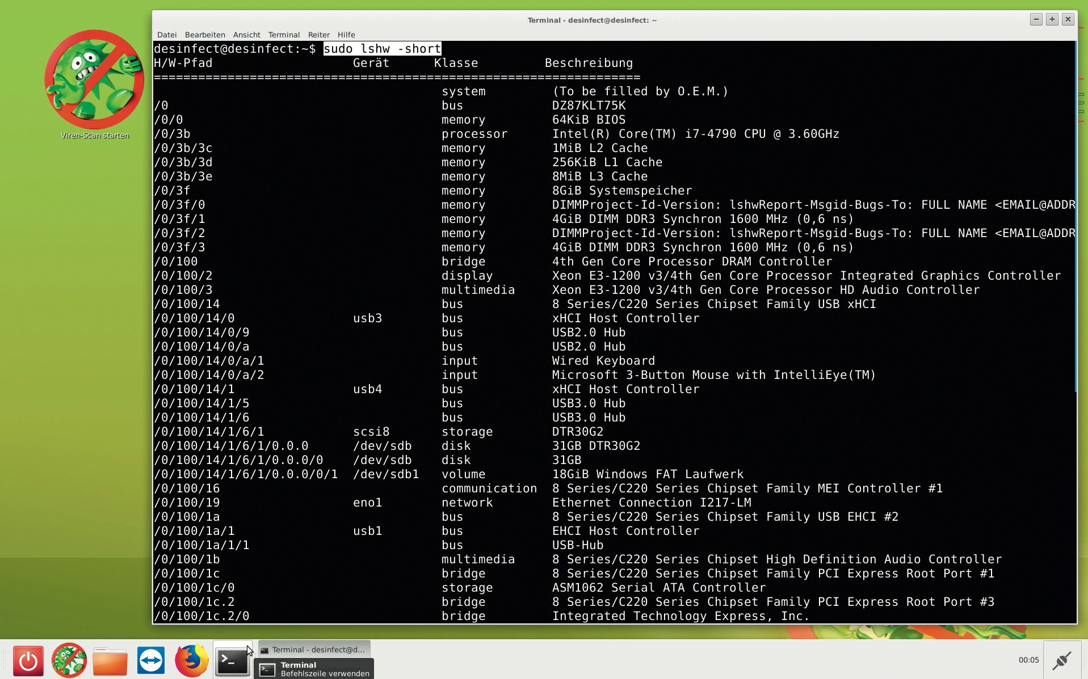Image resolution: width=1088 pixels, height=679 pixels.
Task: Select the 'Terminal - desinfect@d...' taskbar window button
Action: tap(314, 650)
